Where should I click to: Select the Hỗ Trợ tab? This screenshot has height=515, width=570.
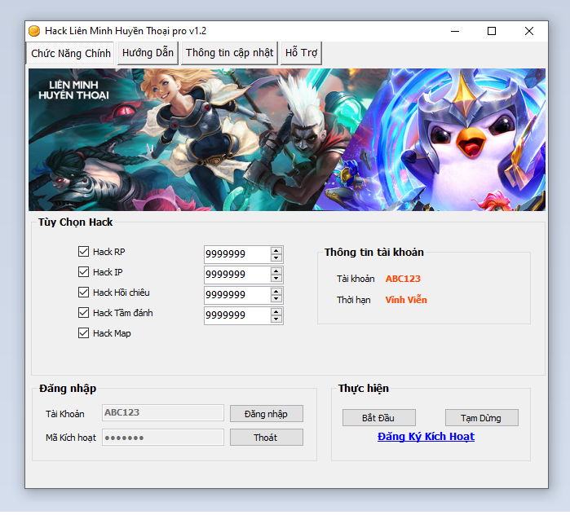(x=301, y=53)
